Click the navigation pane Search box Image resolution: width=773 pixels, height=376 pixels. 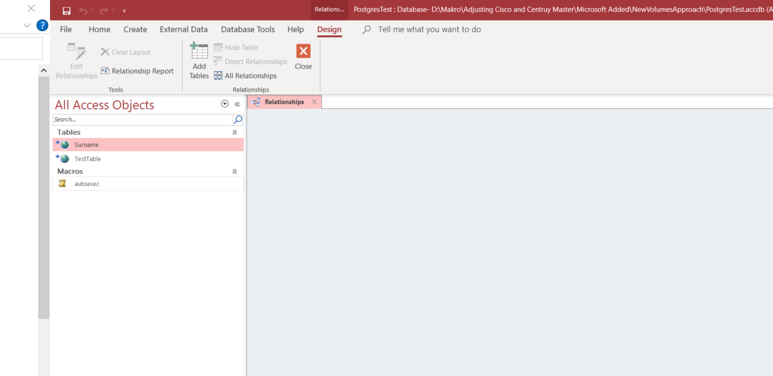click(x=143, y=119)
